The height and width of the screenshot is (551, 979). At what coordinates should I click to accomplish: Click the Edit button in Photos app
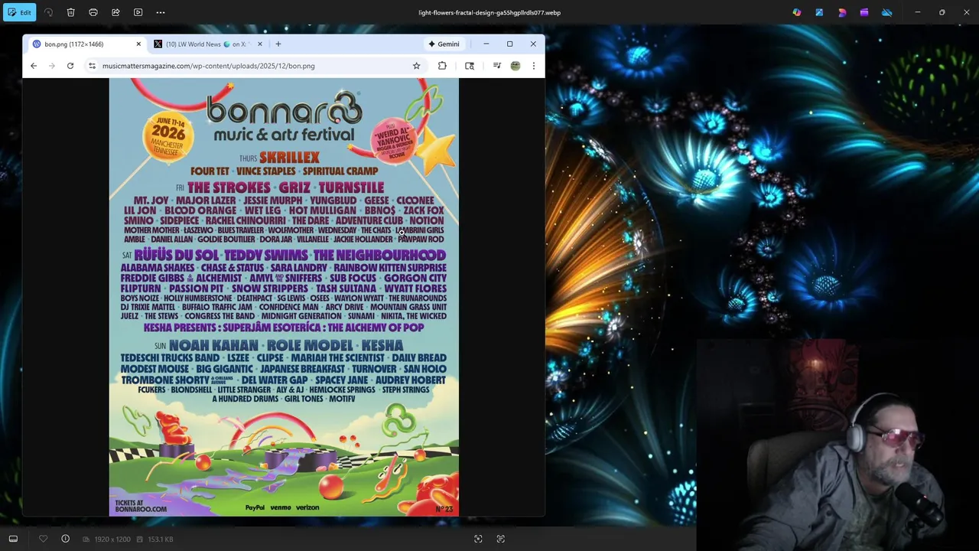(20, 12)
